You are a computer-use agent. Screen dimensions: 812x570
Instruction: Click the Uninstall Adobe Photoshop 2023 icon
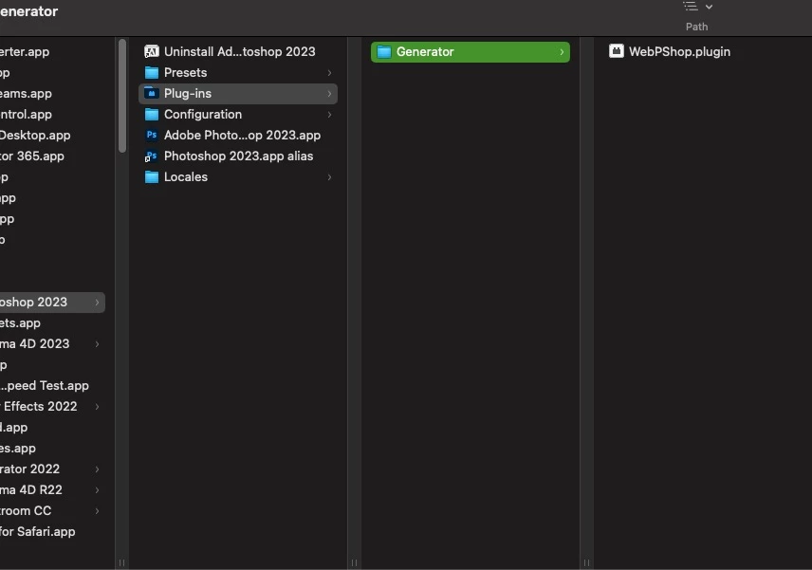[x=151, y=51]
